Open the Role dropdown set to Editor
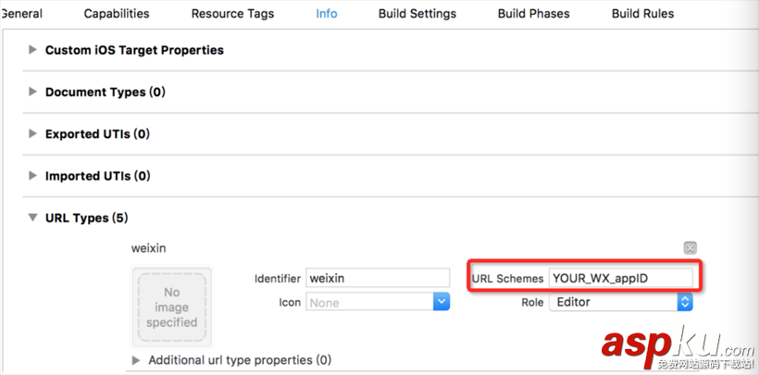The image size is (759, 375). (685, 302)
